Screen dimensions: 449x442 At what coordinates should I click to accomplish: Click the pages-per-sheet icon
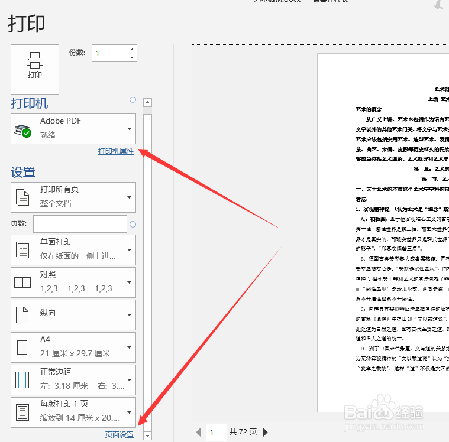22,412
